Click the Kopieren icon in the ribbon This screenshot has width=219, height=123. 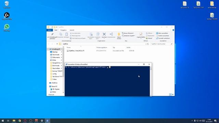(x=61, y=34)
